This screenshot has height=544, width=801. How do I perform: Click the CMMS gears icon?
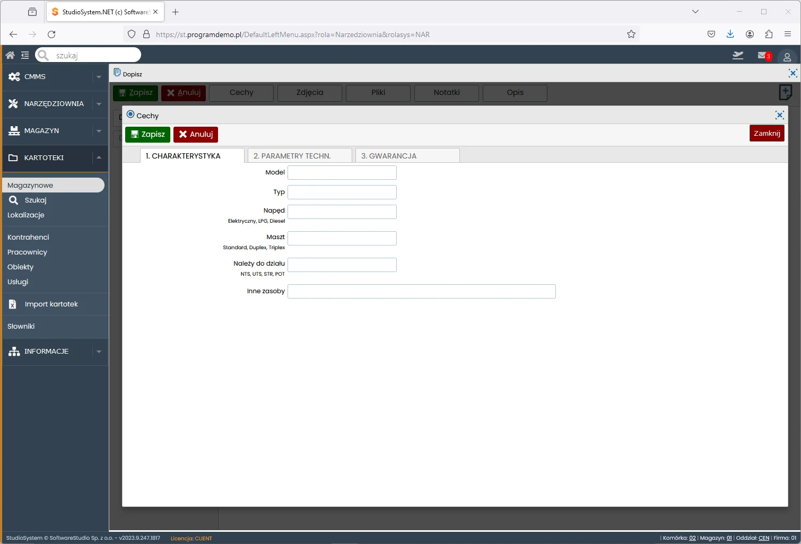(x=14, y=77)
